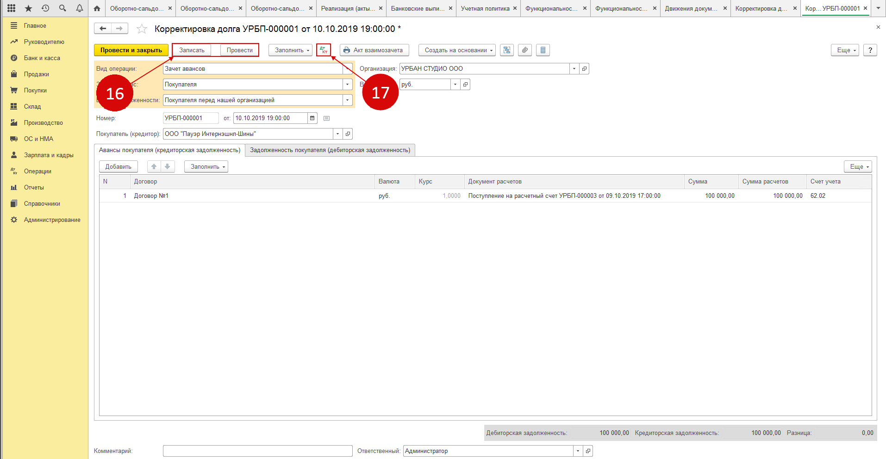Screen dimensions: 886x459
Task: Open the icon next to the date field
Action: click(x=327, y=118)
